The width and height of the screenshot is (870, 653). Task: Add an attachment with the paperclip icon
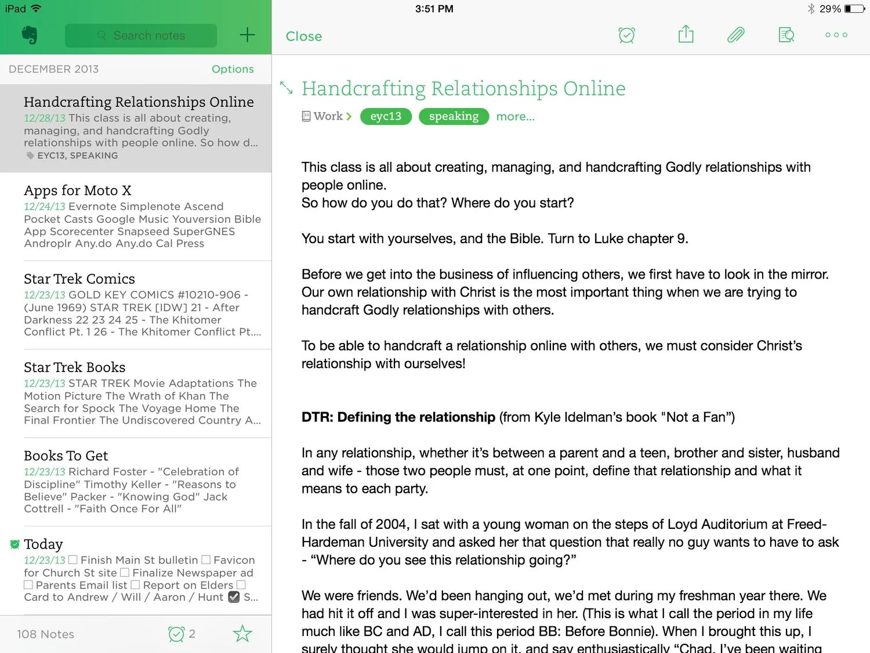(x=735, y=35)
